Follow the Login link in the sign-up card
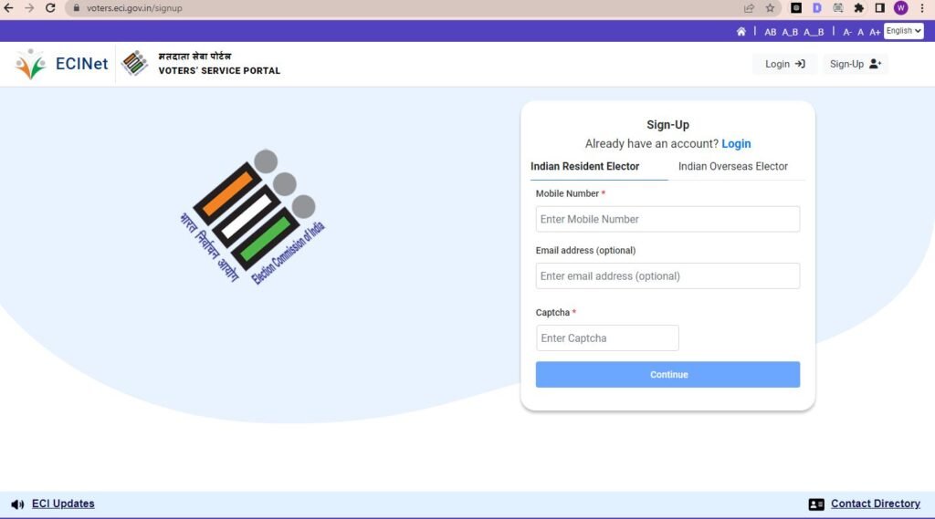 [x=736, y=144]
